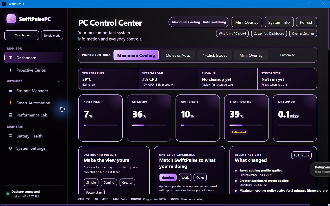Refresh the dashboard data
The height and width of the screenshot is (206, 330).
click(x=307, y=22)
